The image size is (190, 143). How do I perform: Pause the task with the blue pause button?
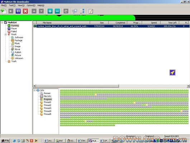click(x=18, y=11)
